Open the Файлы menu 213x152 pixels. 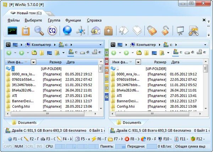click(13, 20)
